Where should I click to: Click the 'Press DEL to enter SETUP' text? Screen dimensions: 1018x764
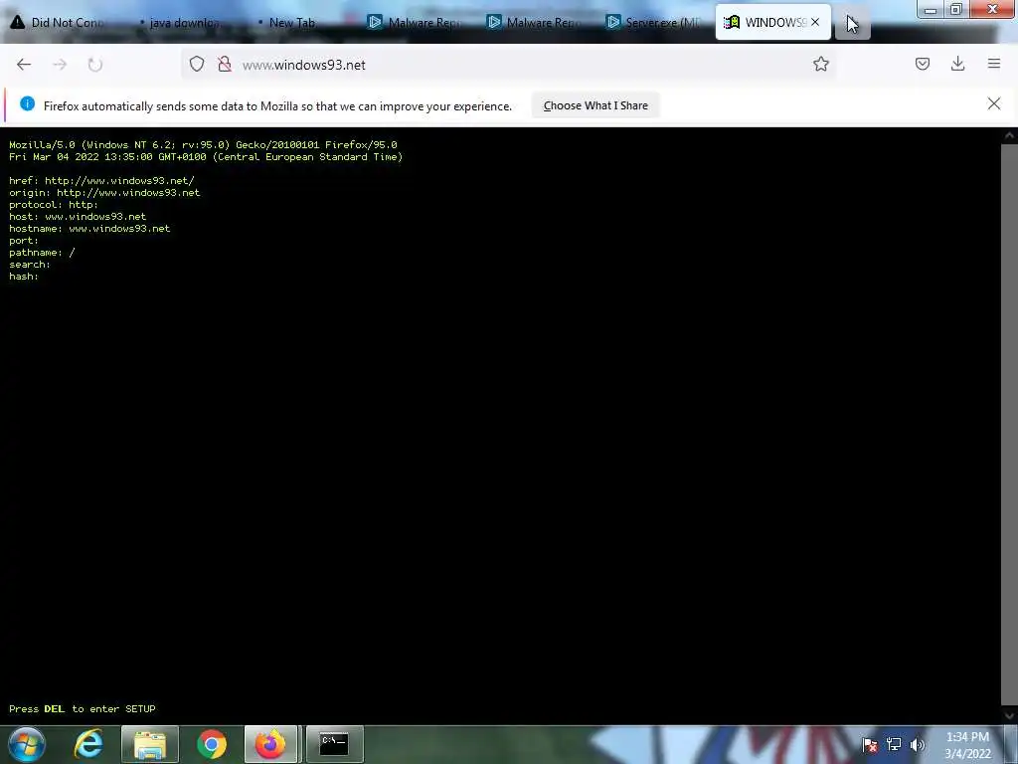click(83, 708)
